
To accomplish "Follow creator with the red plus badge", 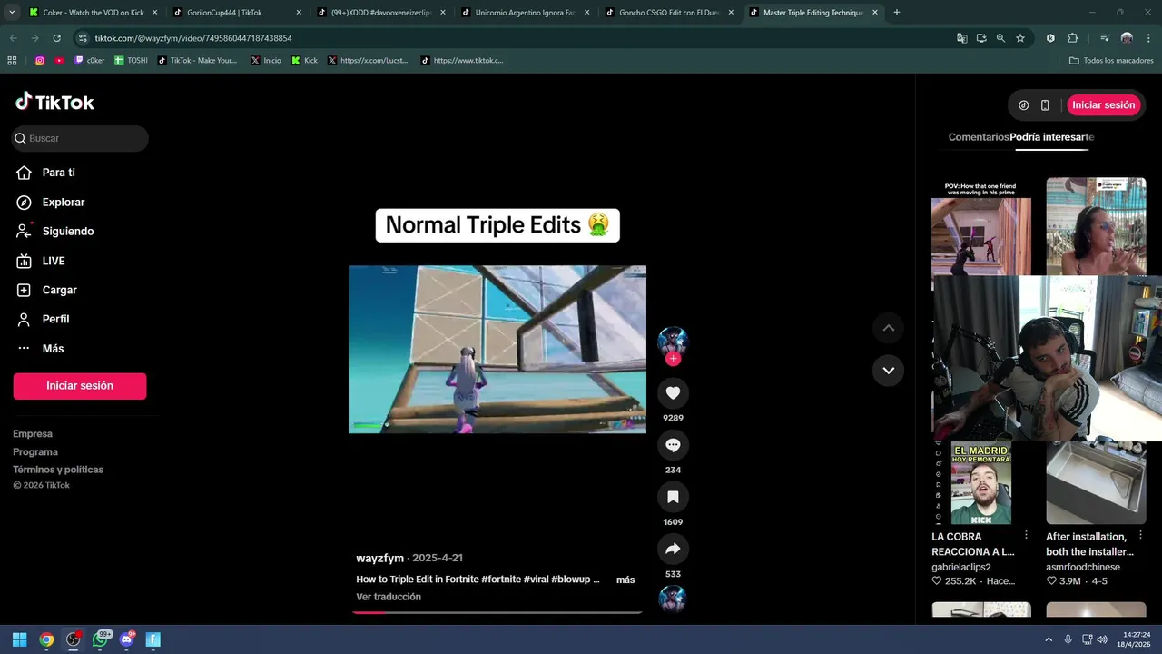I will (673, 359).
